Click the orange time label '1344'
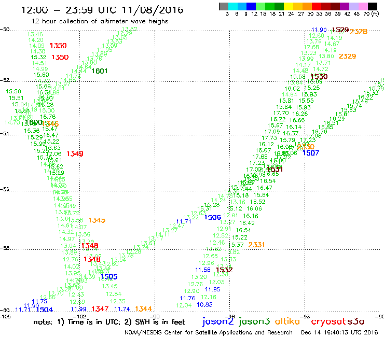 (144, 309)
